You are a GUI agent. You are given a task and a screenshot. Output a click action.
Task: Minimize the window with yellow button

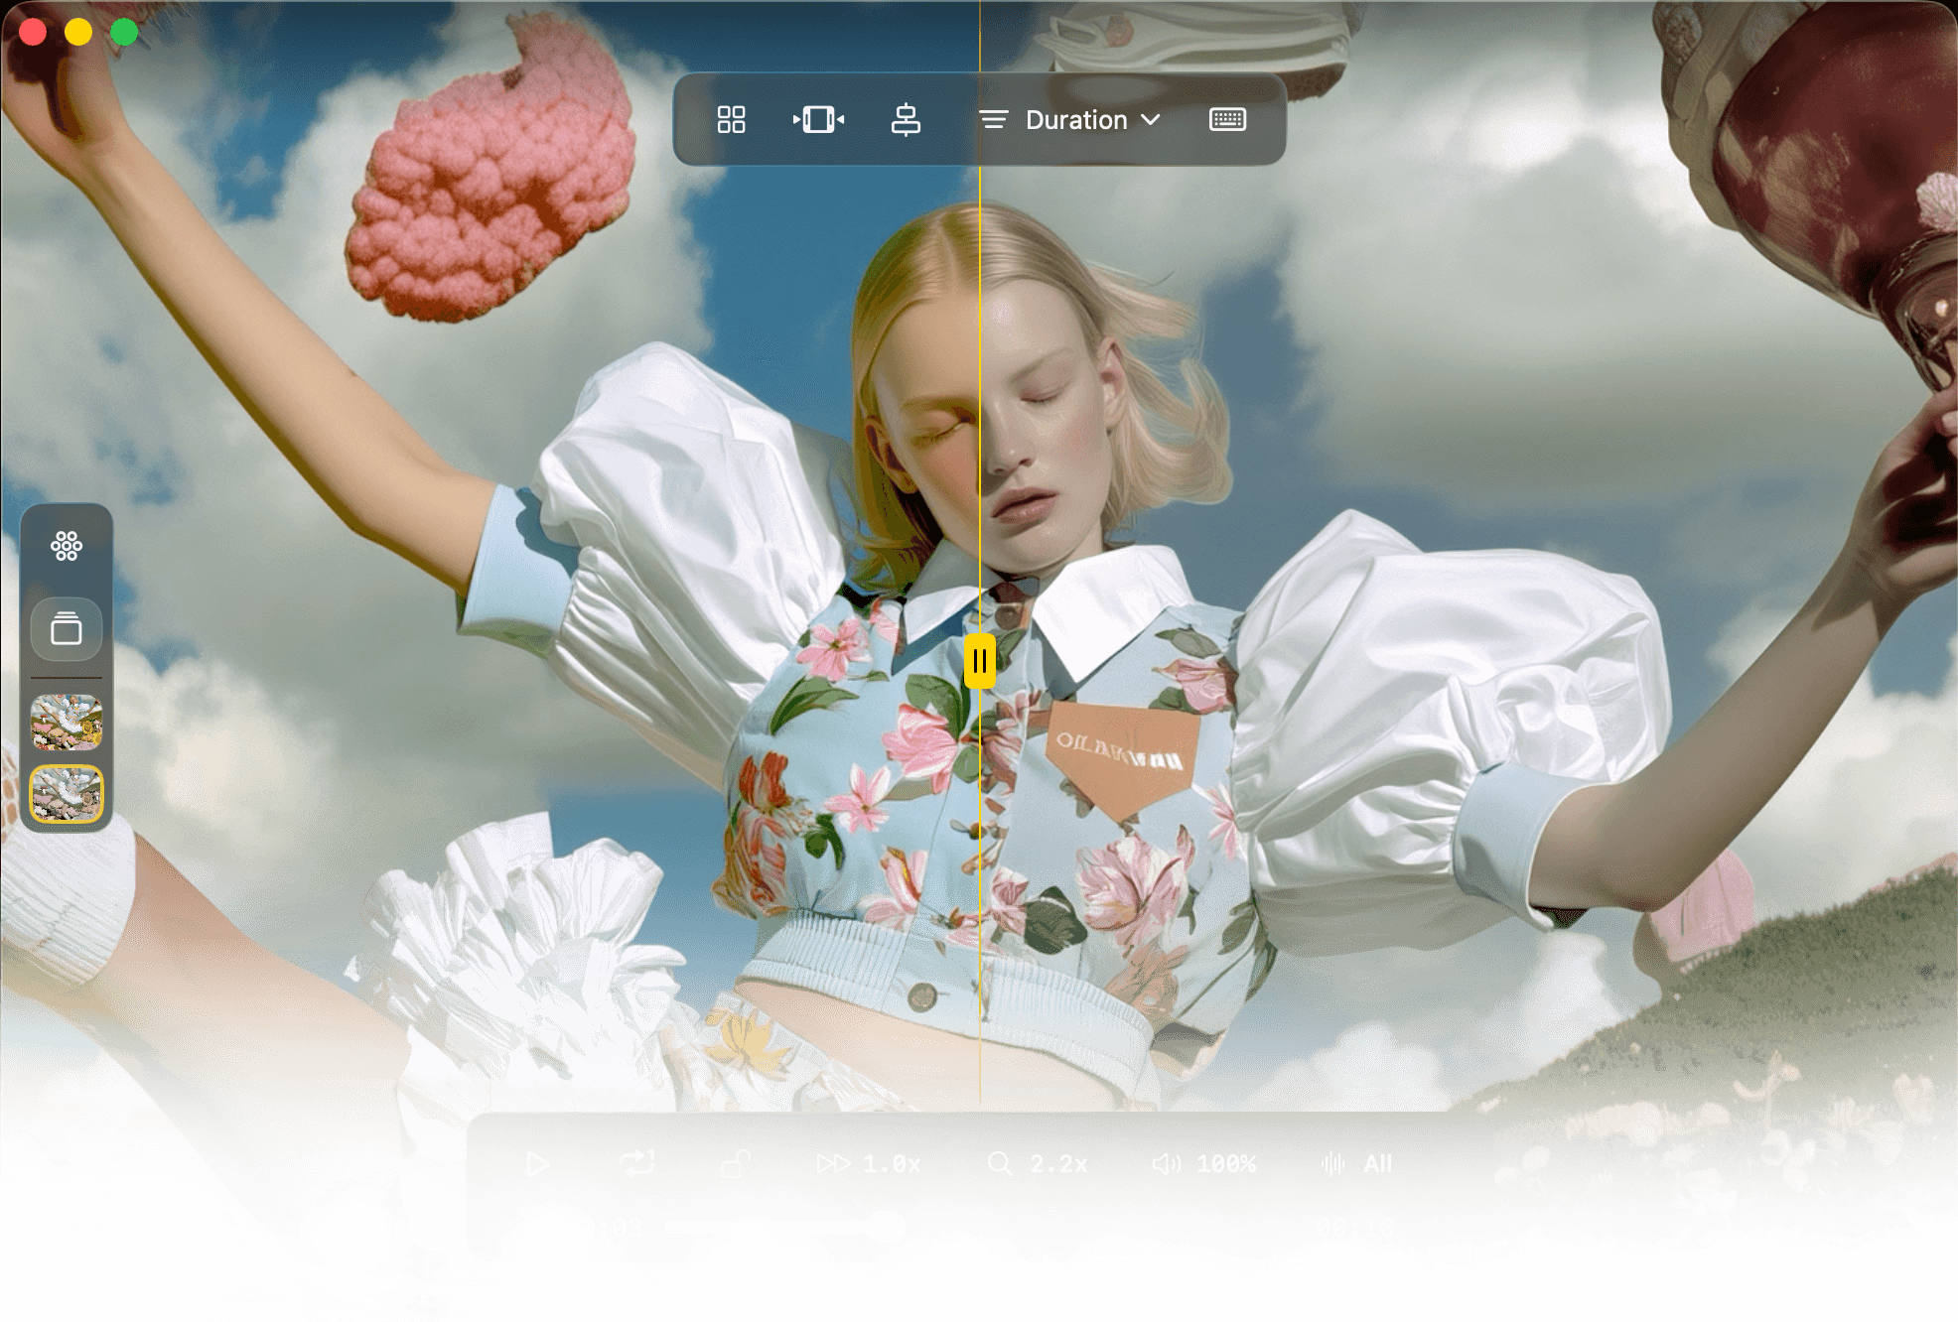[x=78, y=33]
